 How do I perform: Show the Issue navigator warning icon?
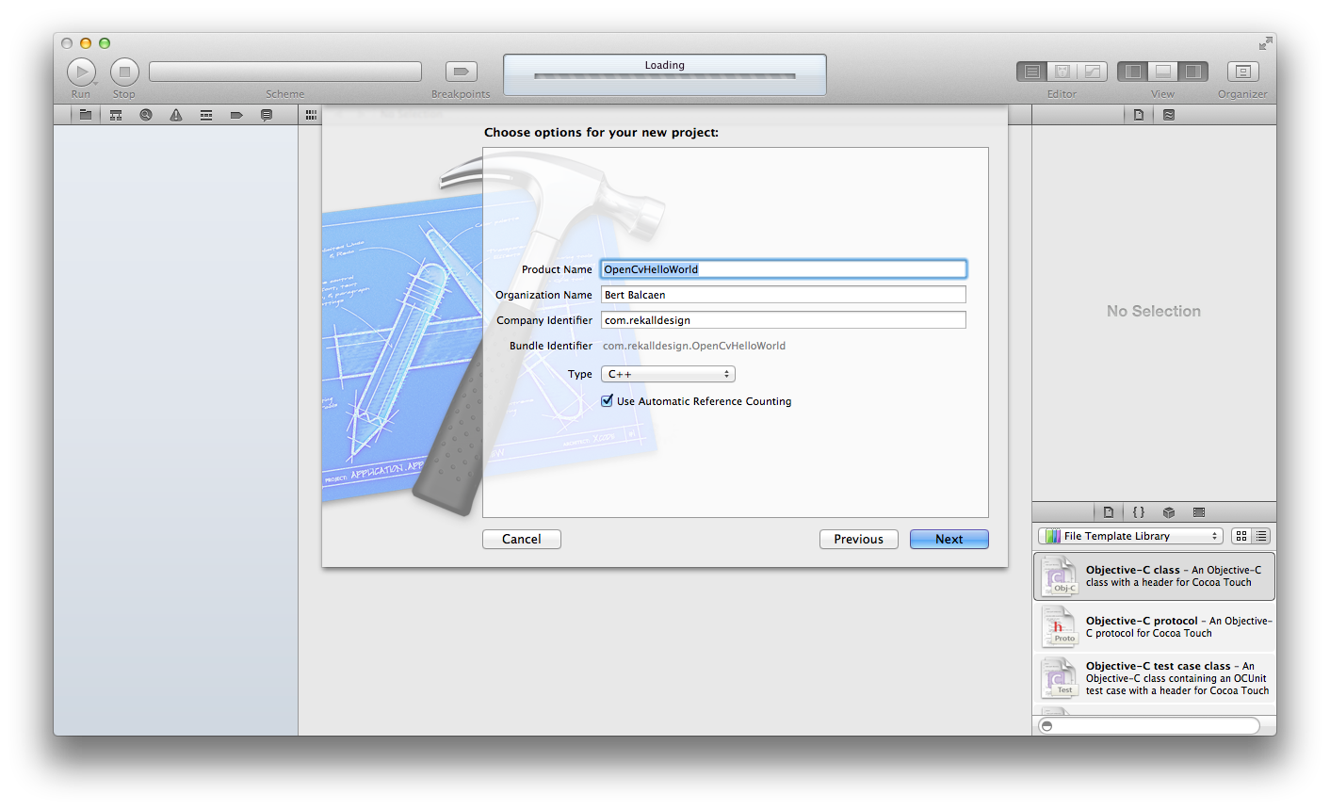click(x=176, y=115)
